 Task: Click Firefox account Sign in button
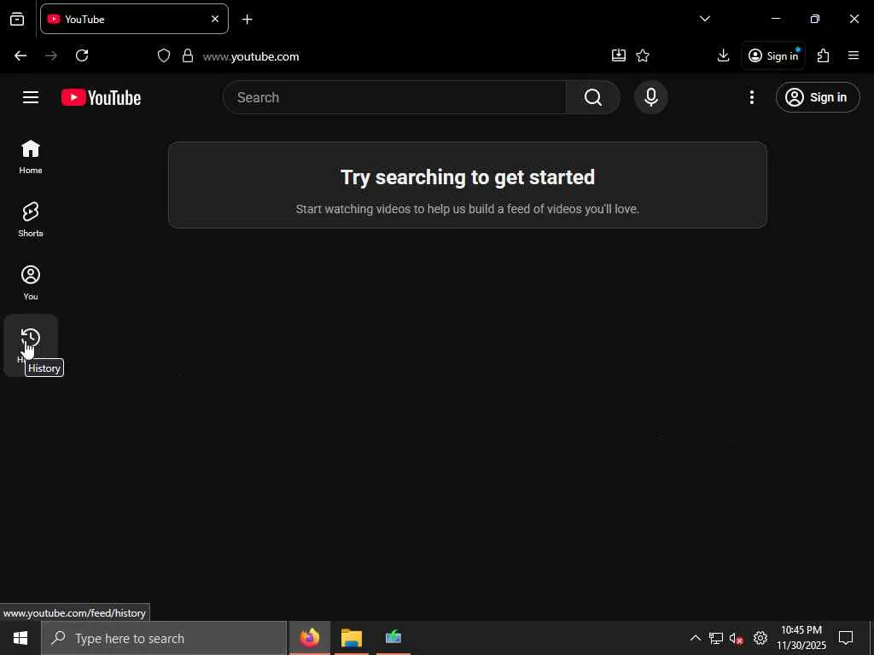[773, 55]
